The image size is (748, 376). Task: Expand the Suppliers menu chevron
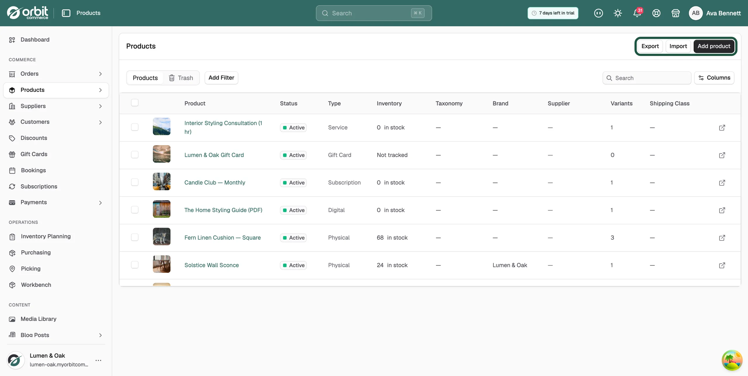[101, 106]
